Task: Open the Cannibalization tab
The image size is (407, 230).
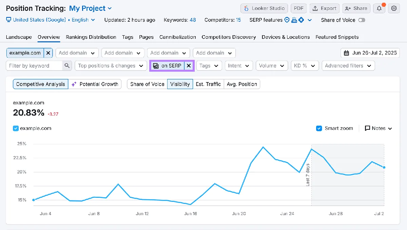Action: tap(178, 37)
